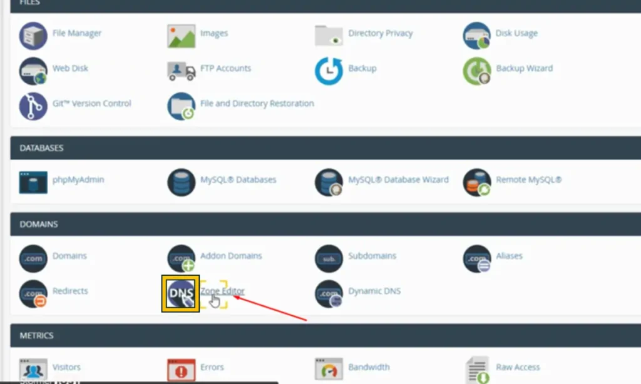Open File and Directory Restoration link

click(x=257, y=103)
